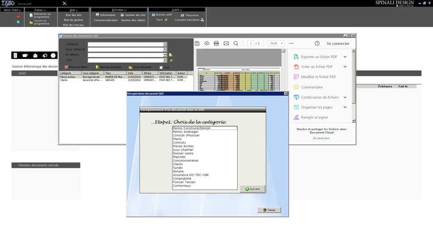Open search with the magnifier icon
Screen dimensions: 433x243
point(236,43)
